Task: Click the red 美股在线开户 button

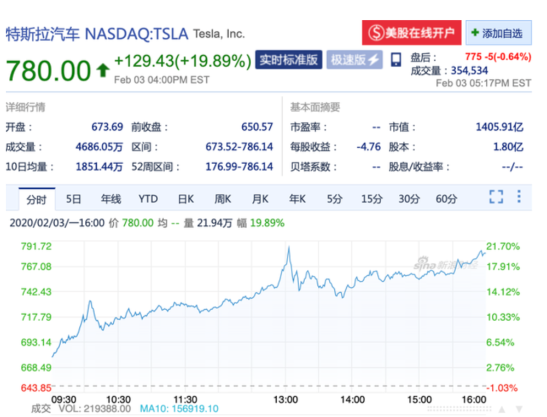Action: coord(412,33)
